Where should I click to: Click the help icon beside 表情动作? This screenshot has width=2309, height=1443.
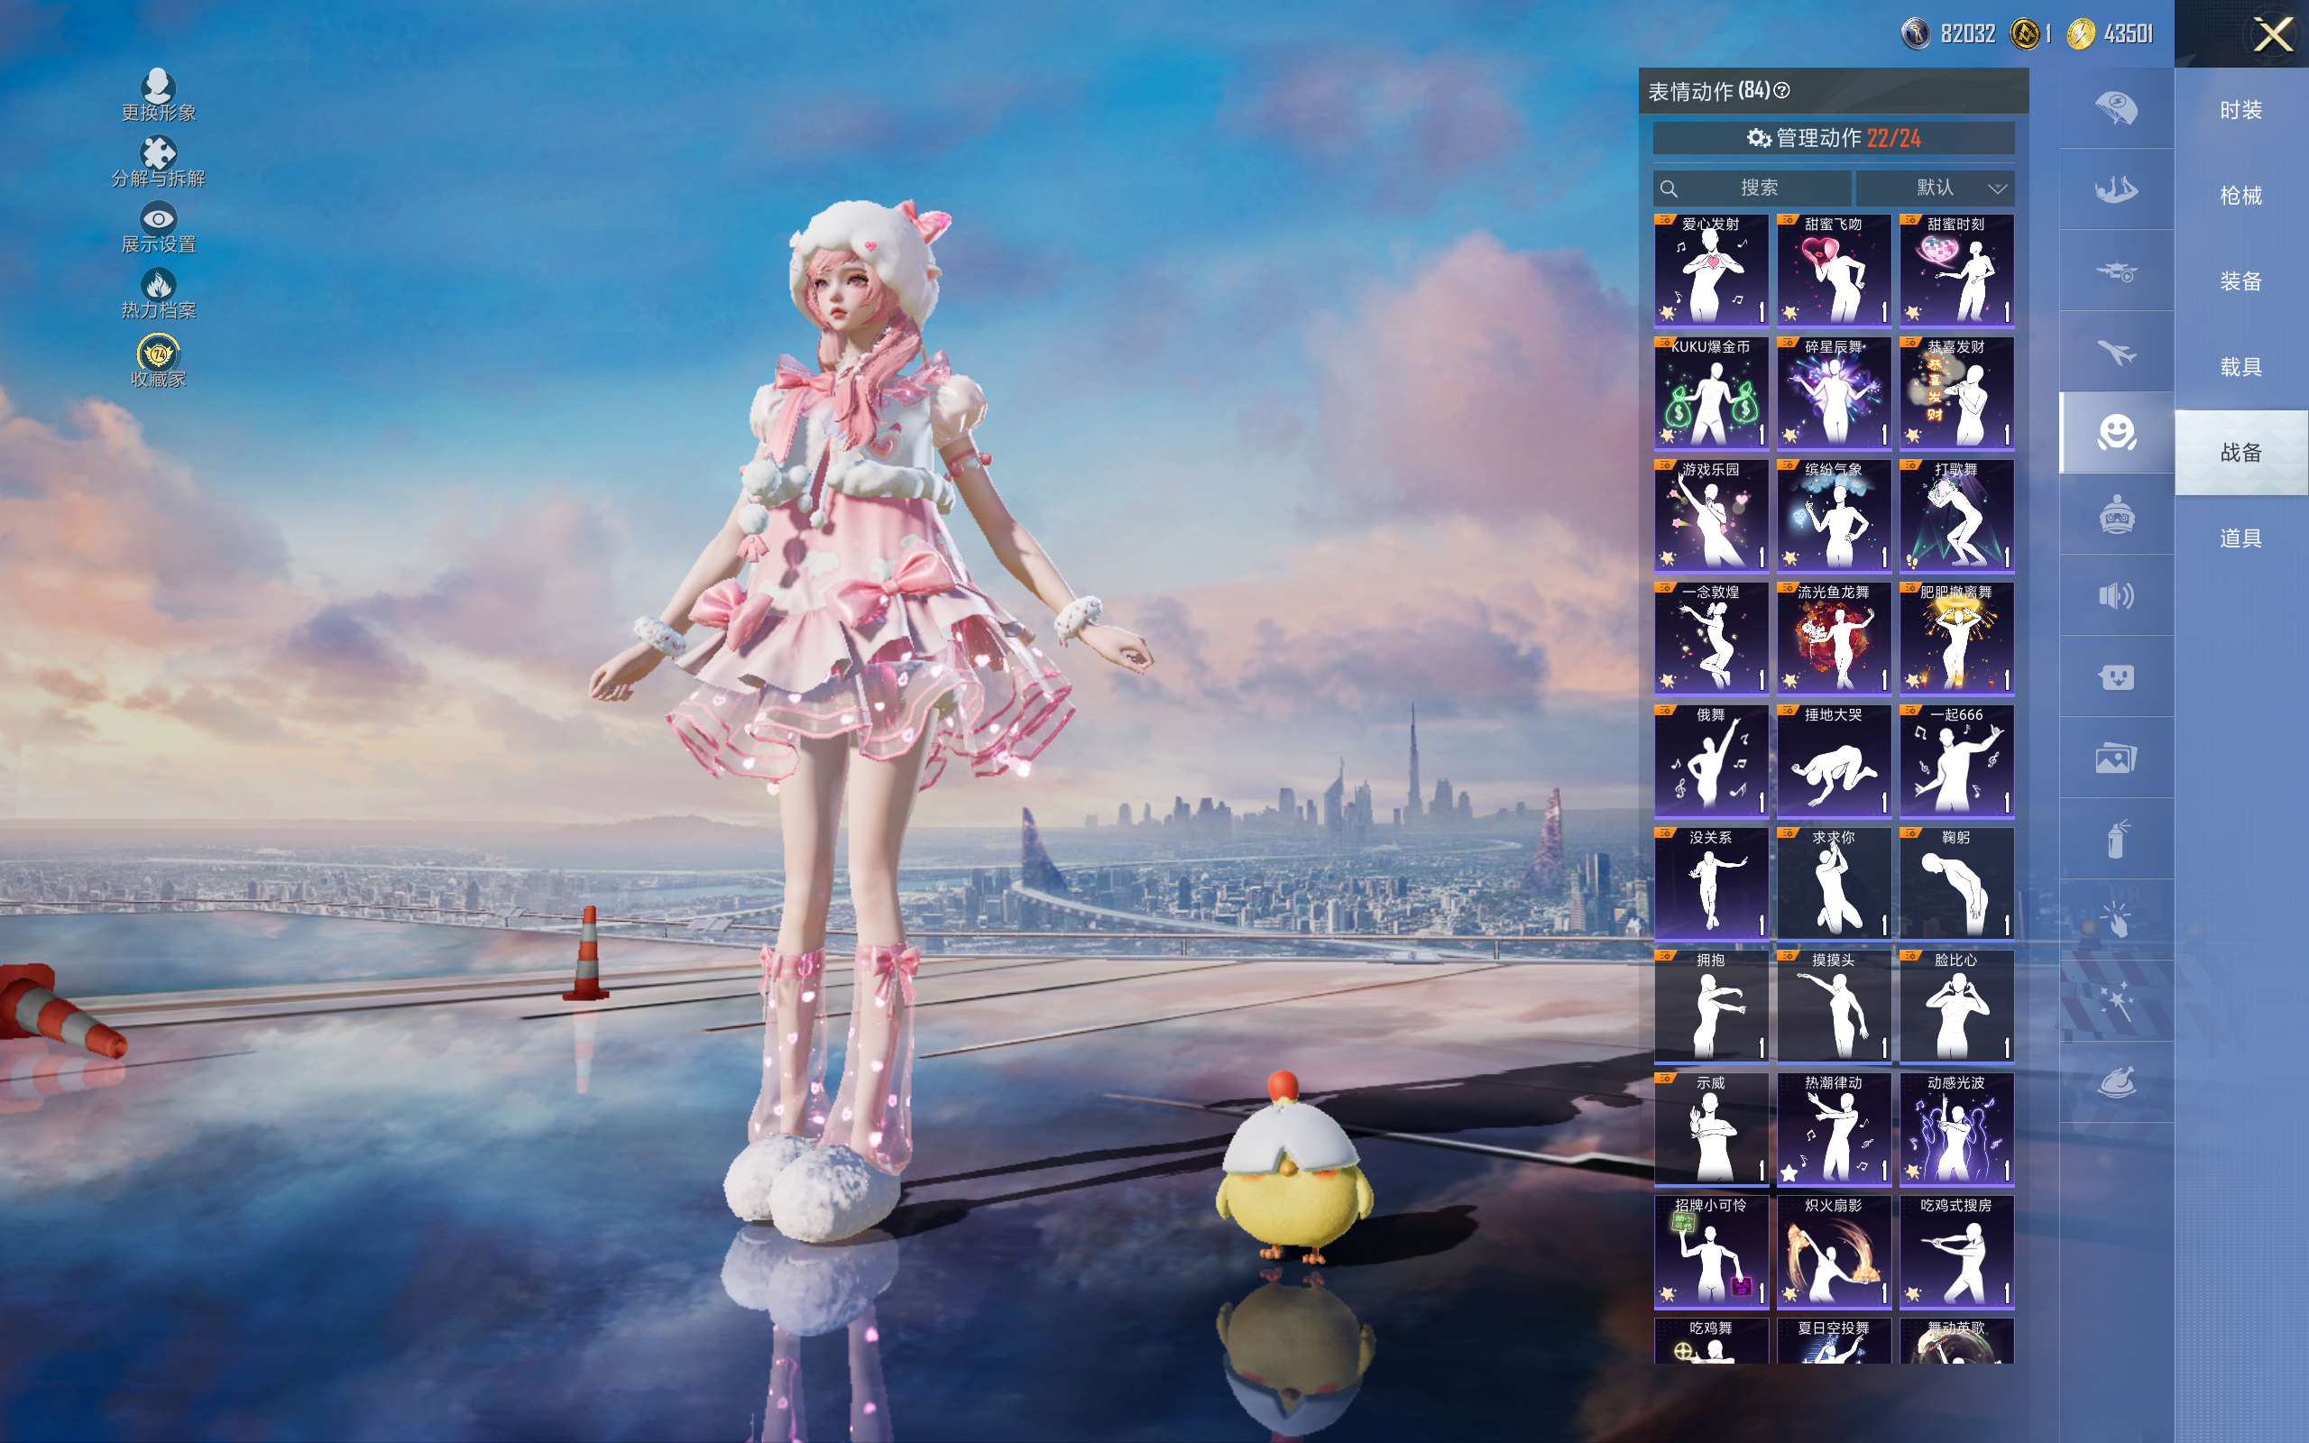point(1781,91)
